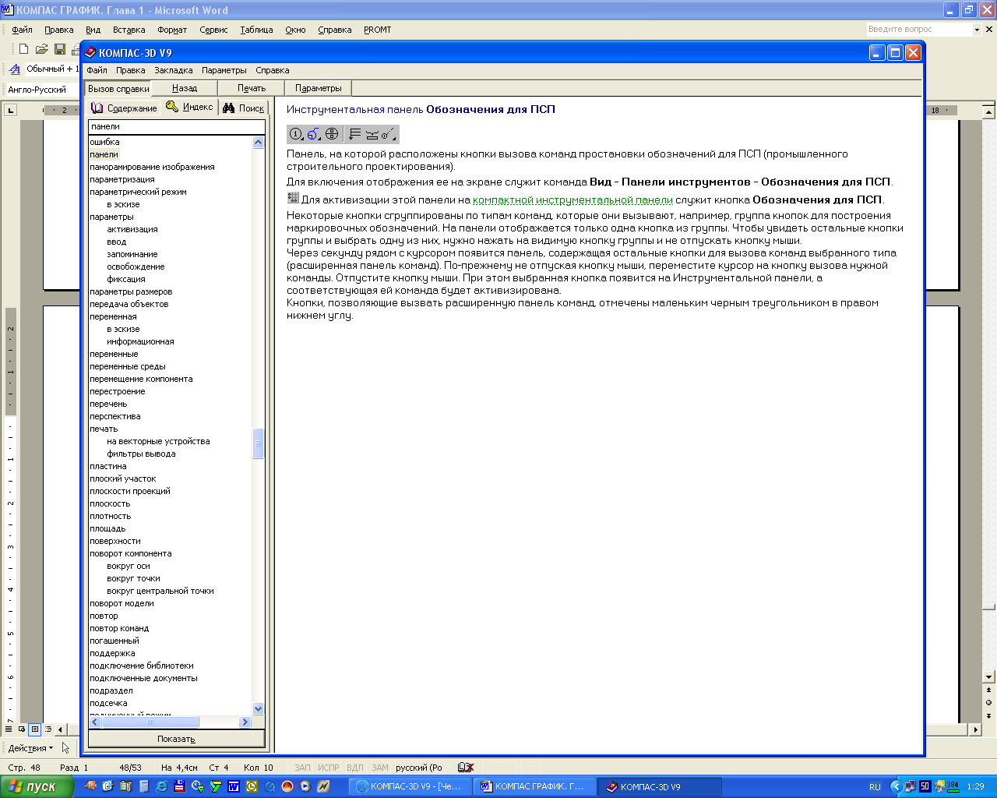Click the New document icon in Word

[x=23, y=49]
